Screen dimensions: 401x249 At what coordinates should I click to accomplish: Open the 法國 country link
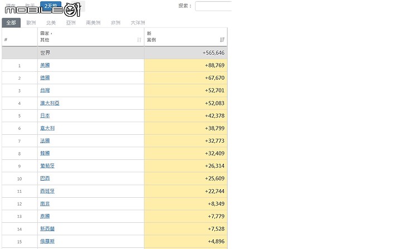[45, 141]
